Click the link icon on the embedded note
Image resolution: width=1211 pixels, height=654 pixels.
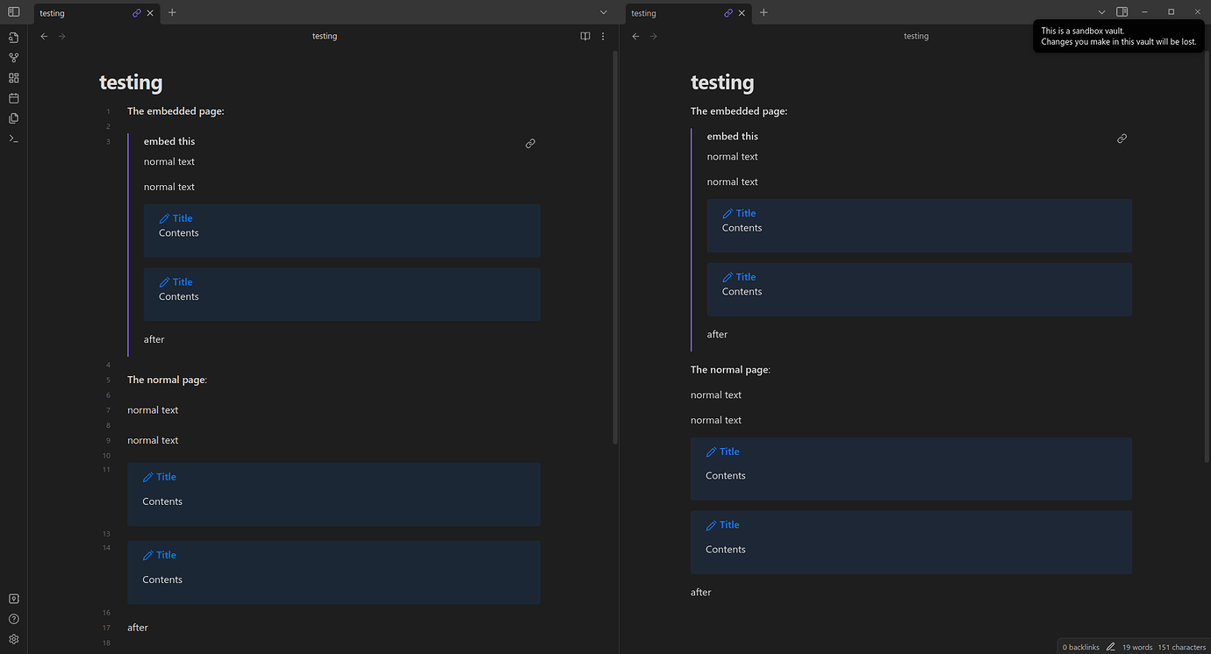[x=530, y=143]
